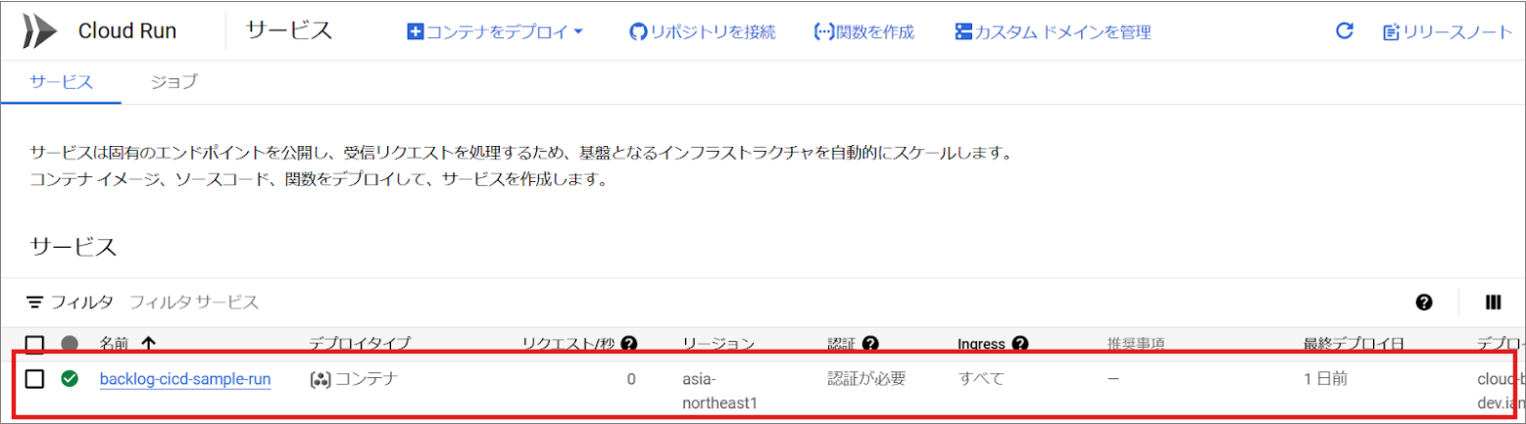
Task: Click the gray status column header icon
Action: [70, 344]
